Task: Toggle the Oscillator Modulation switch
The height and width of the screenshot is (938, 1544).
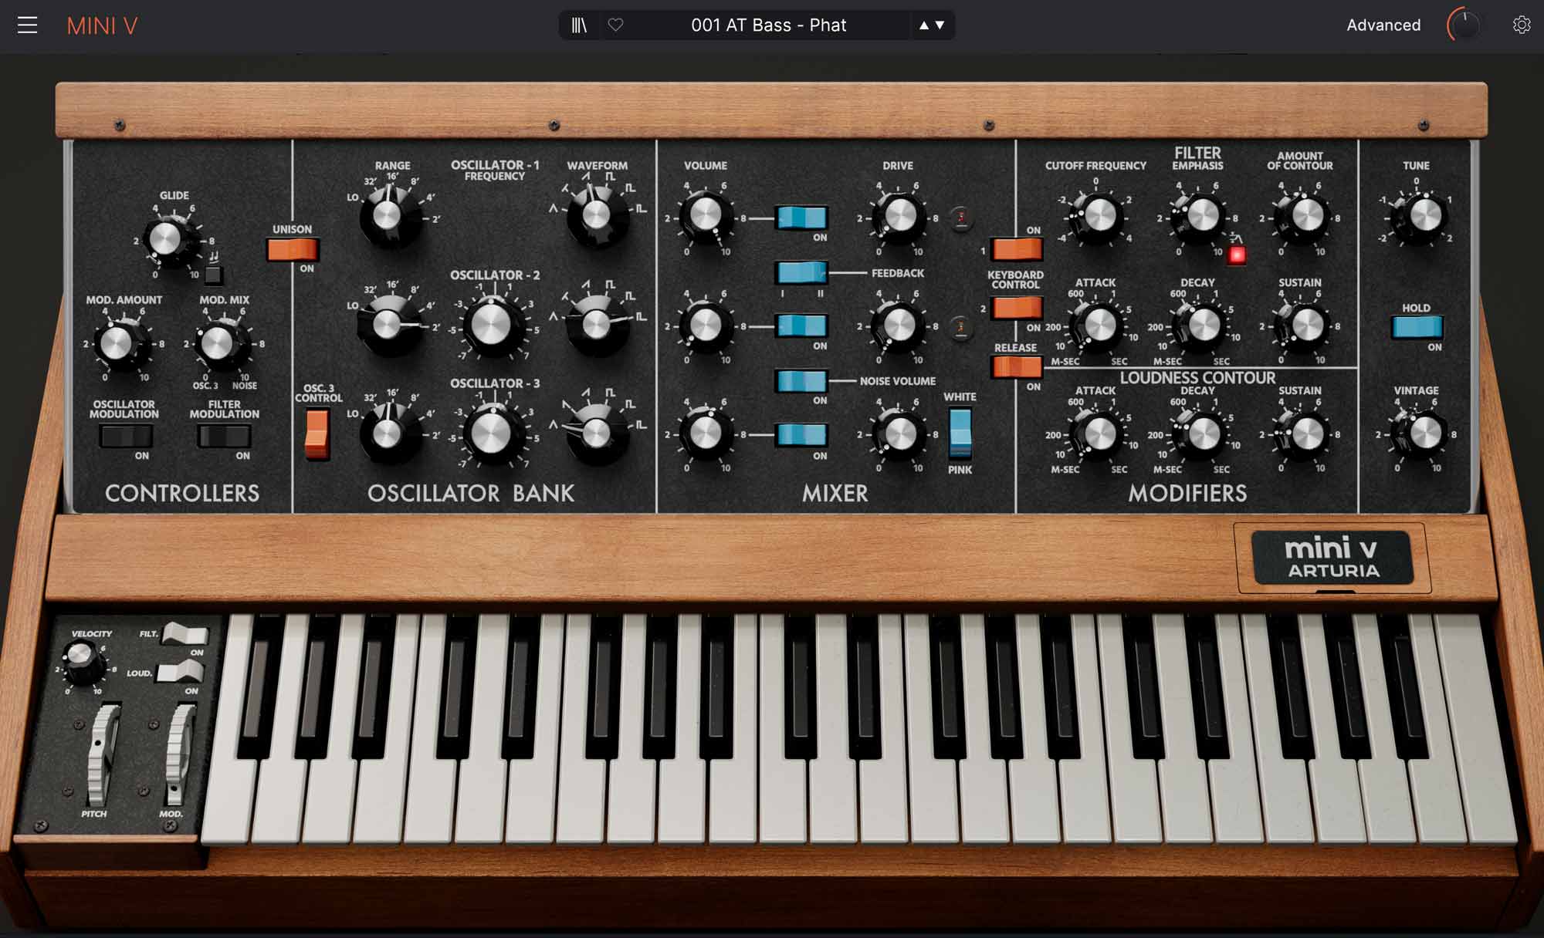Action: (x=125, y=437)
